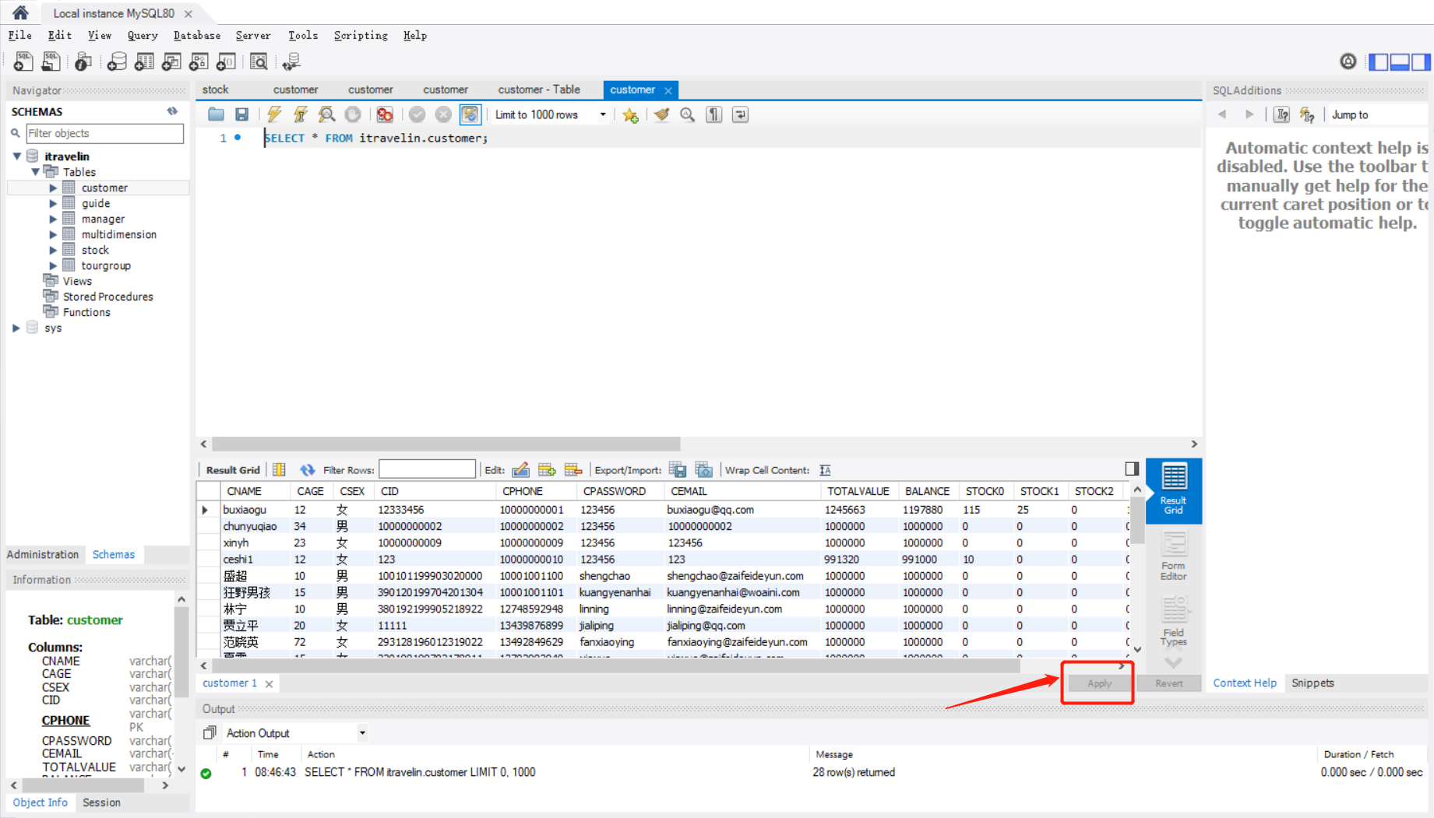Collapse the Tables folder

pos(35,172)
